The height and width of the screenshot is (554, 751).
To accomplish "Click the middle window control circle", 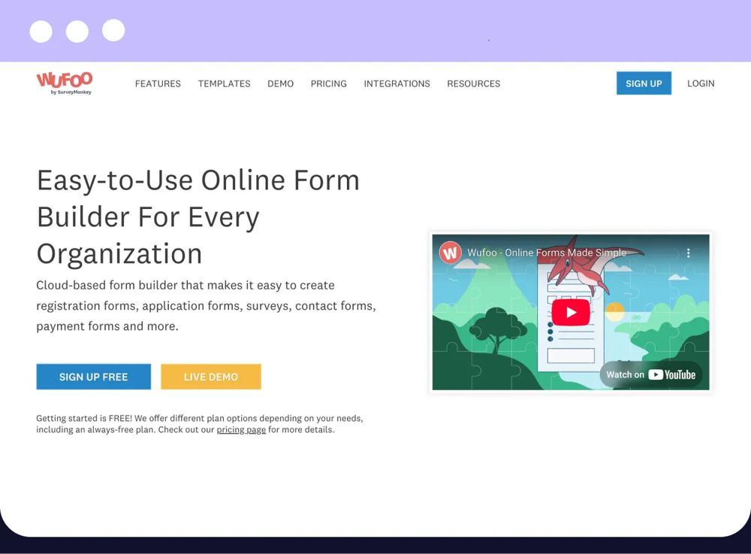I will (77, 31).
